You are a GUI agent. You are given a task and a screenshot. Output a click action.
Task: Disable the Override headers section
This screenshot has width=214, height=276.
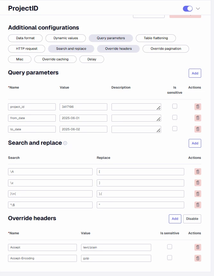192,219
